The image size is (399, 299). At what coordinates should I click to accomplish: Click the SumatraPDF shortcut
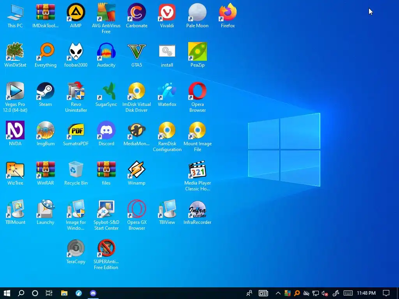pos(76,134)
